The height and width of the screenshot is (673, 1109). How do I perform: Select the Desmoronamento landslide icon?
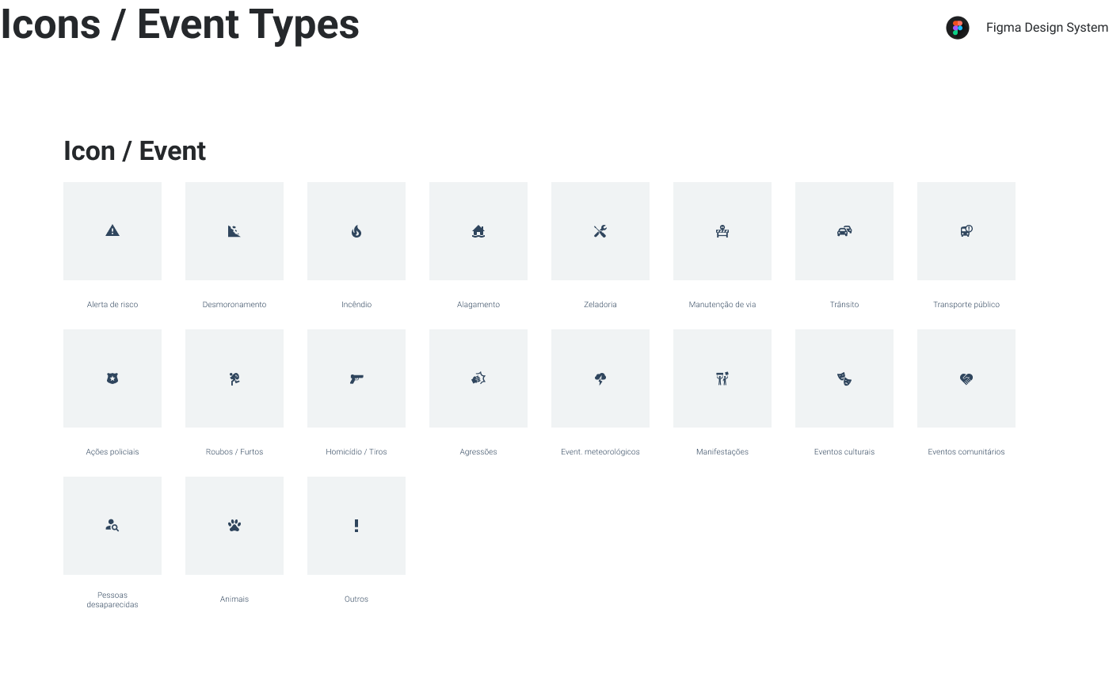click(234, 231)
